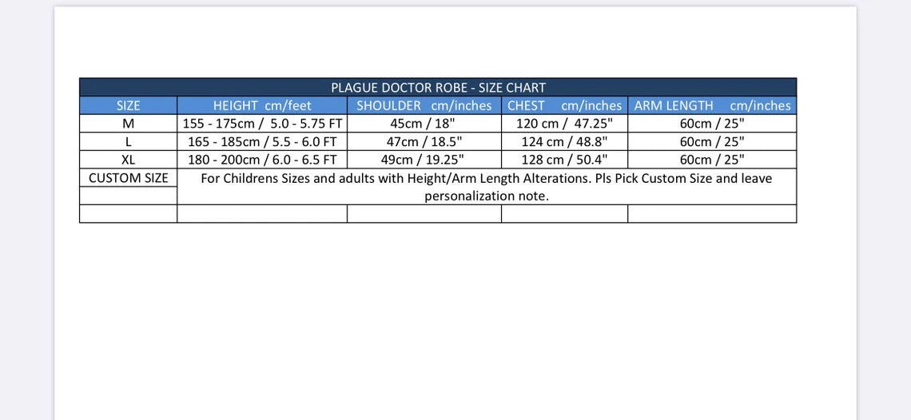911x420 pixels.
Task: Select the L size cell
Action: coord(129,142)
